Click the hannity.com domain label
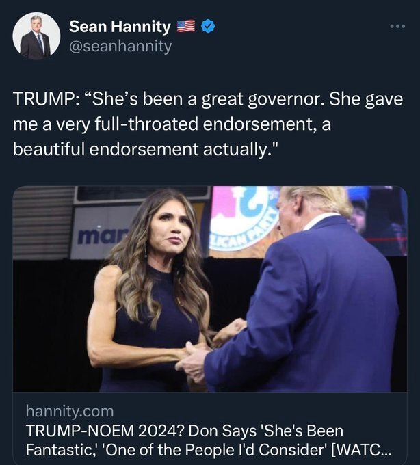The image size is (420, 465). pyautogui.click(x=69, y=411)
